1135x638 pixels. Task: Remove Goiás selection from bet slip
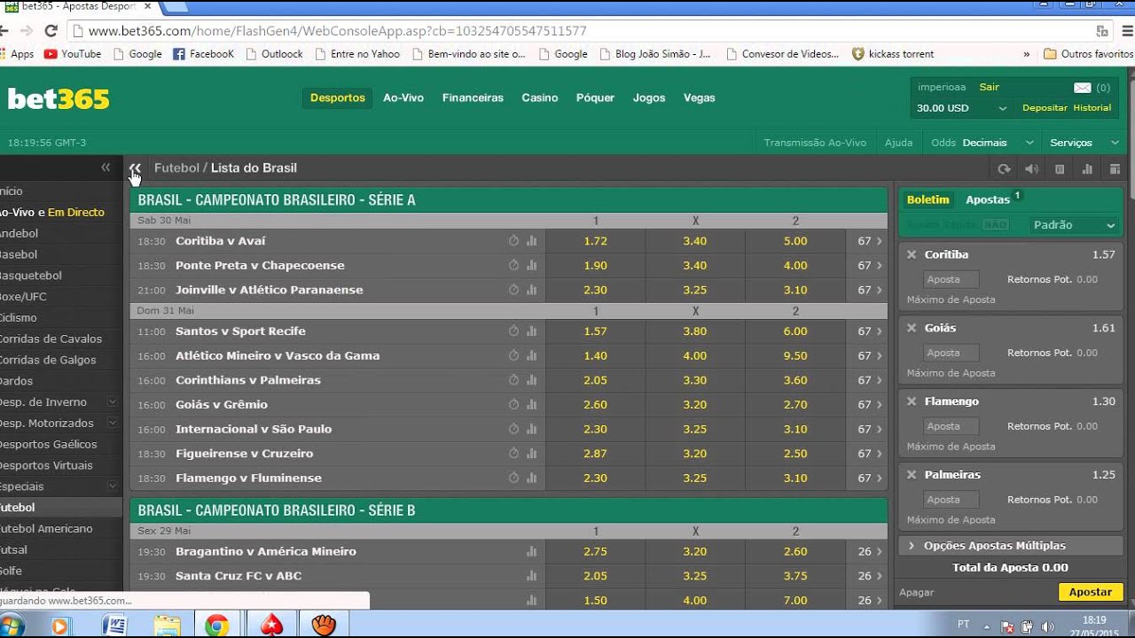pyautogui.click(x=911, y=328)
